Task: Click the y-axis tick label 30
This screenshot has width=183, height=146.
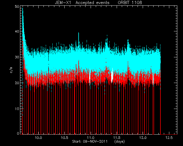Action: point(17,57)
